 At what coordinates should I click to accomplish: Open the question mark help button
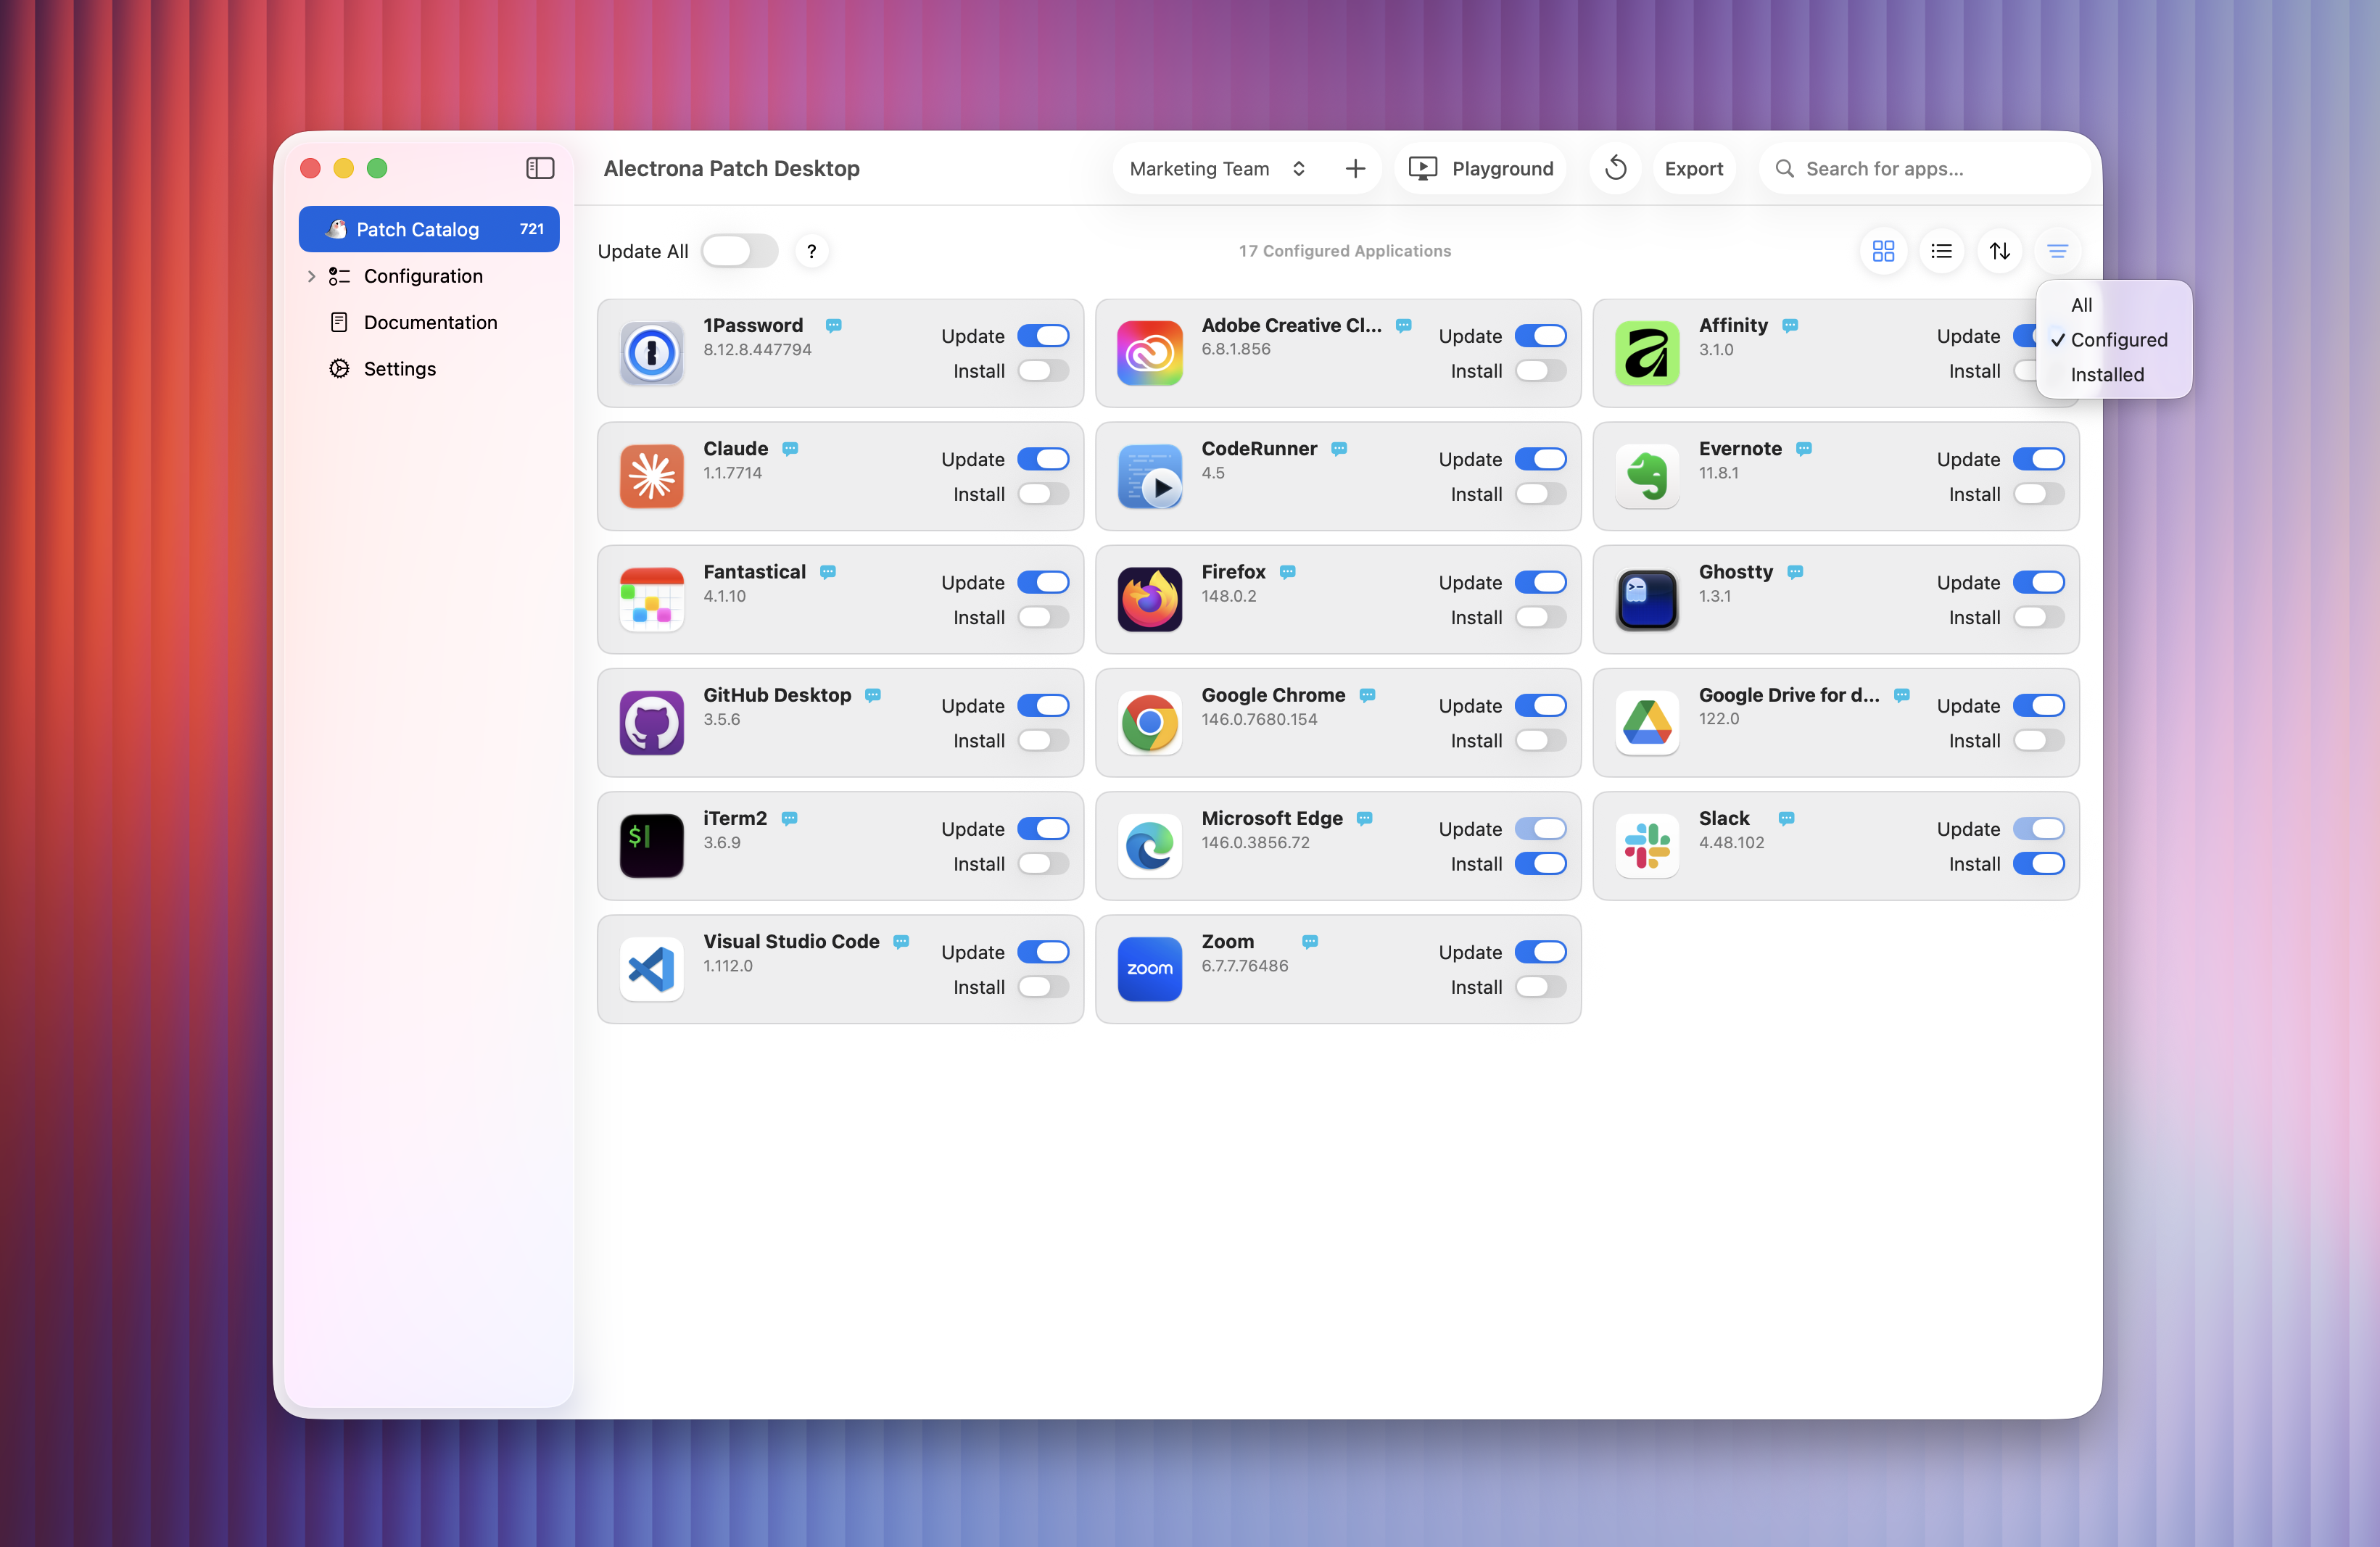(811, 251)
